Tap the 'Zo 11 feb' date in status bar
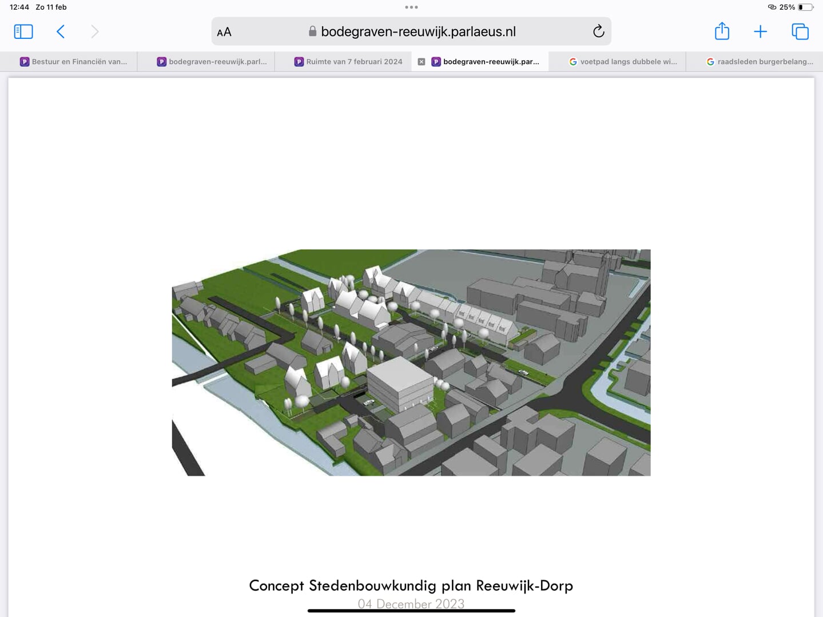Screen dimensions: 823x617 (x=51, y=7)
